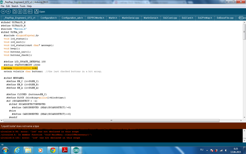Open the Tools menu
The height and width of the screenshot is (154, 246).
click(x=22, y=6)
